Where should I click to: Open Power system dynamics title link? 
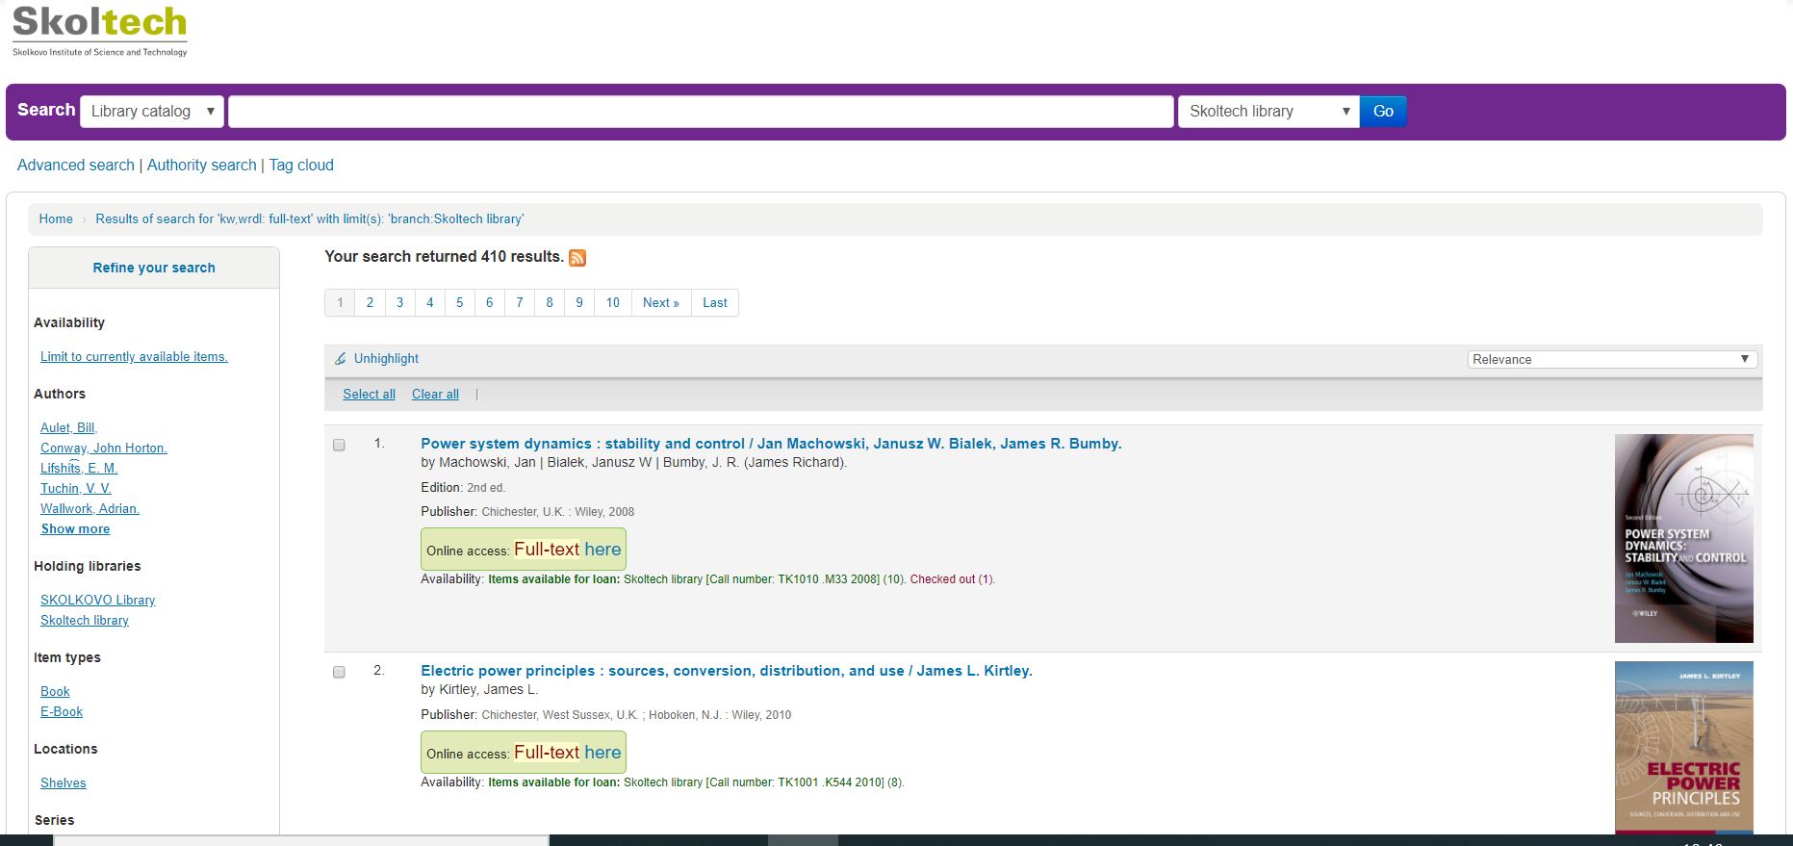click(771, 443)
